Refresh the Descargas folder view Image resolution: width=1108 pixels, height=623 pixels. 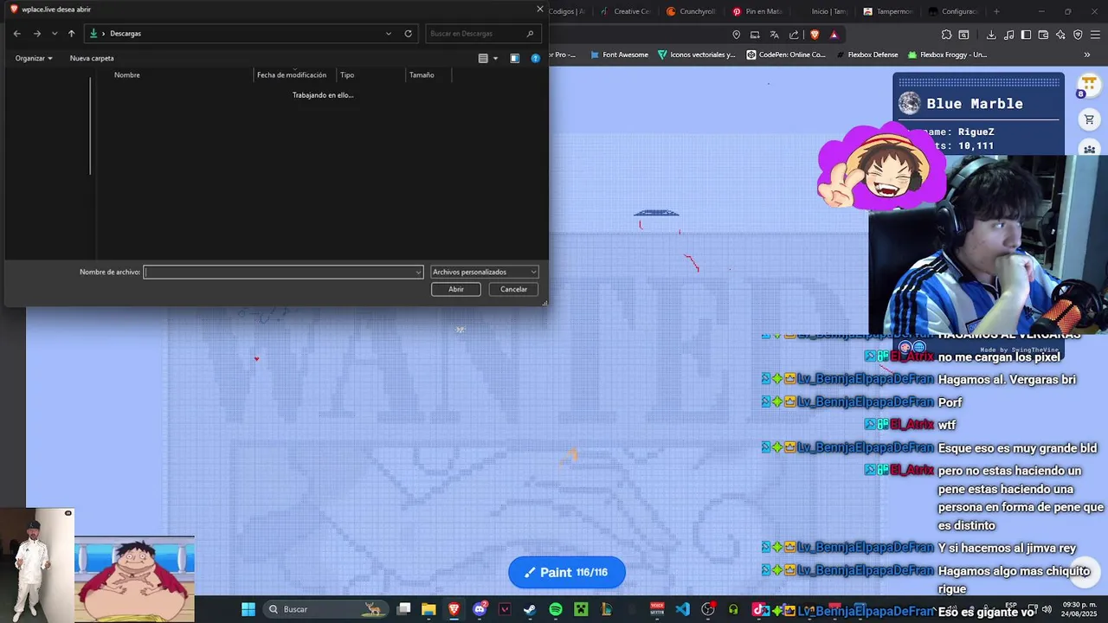[x=408, y=34]
